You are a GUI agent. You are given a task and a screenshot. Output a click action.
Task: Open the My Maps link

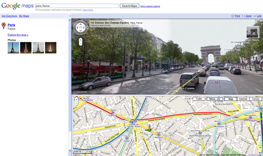tap(24, 16)
